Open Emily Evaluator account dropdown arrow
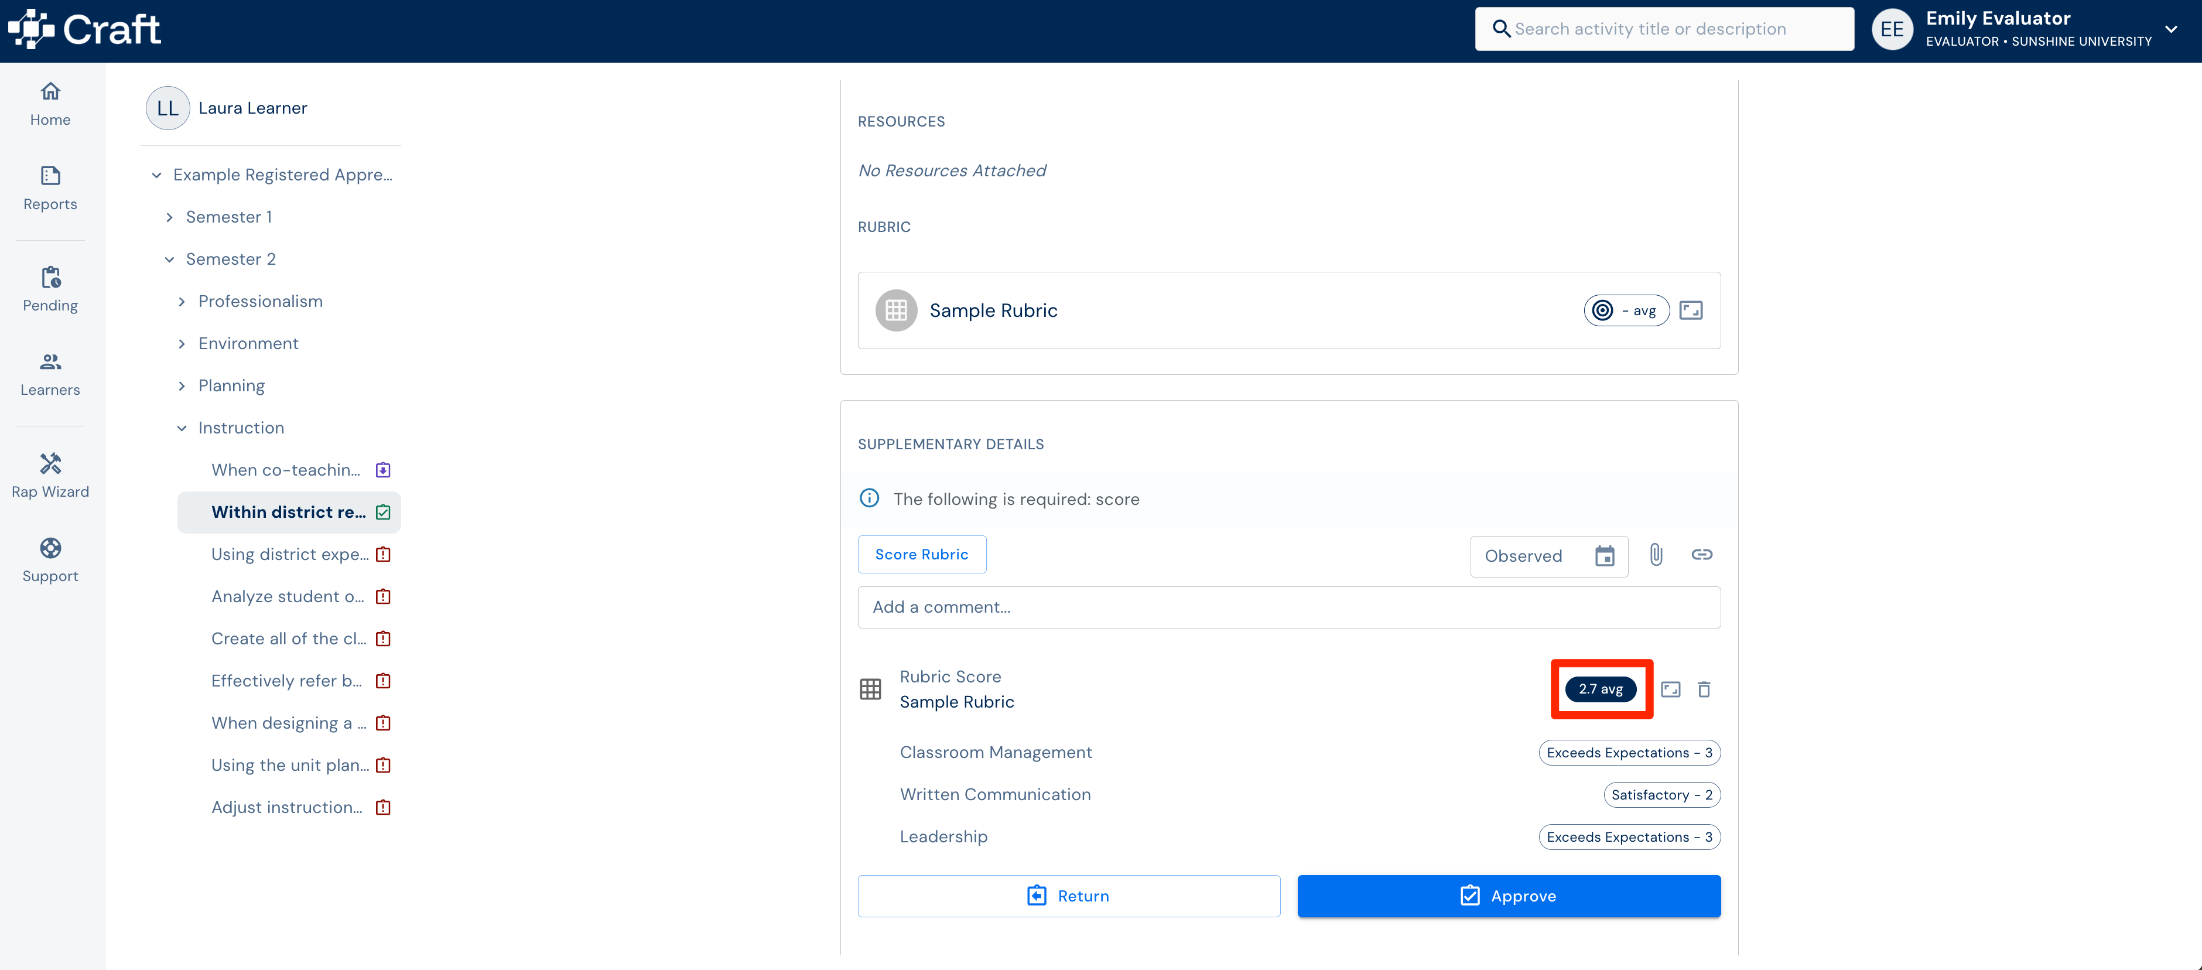Image resolution: width=2202 pixels, height=970 pixels. [2170, 29]
